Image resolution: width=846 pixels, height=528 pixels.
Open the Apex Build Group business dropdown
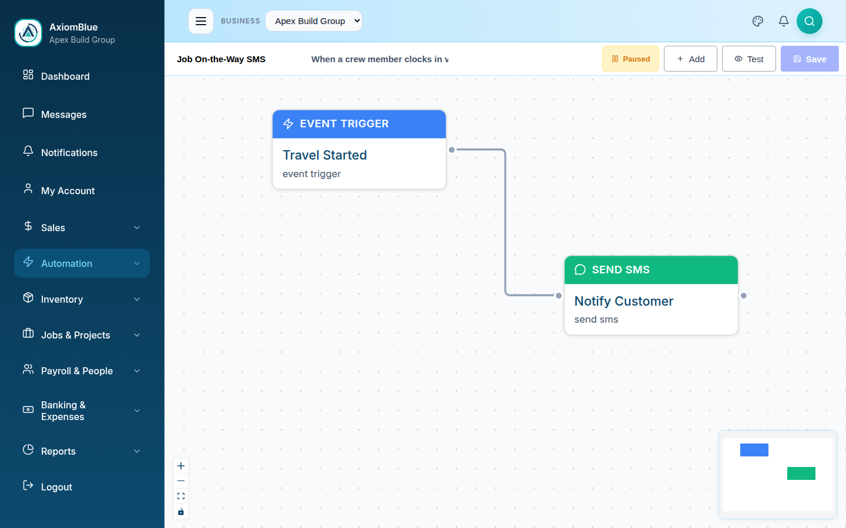pyautogui.click(x=313, y=21)
